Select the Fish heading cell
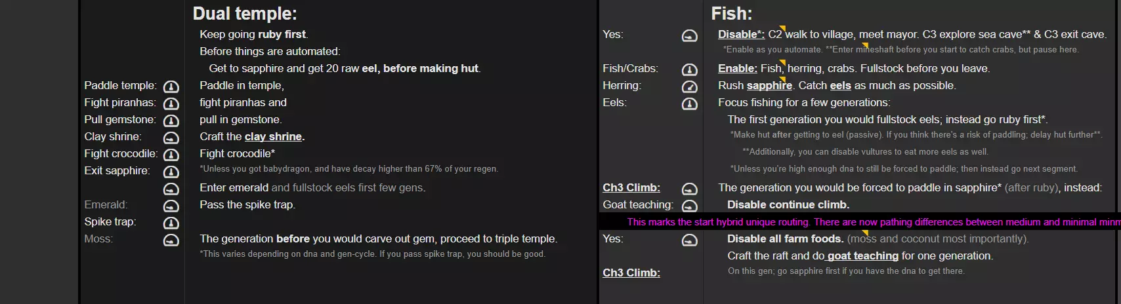The height and width of the screenshot is (304, 1121). pyautogui.click(x=732, y=14)
